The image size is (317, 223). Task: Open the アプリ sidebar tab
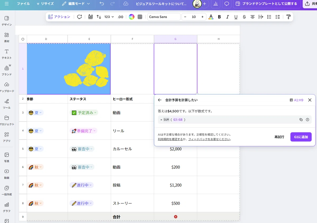tap(7, 137)
